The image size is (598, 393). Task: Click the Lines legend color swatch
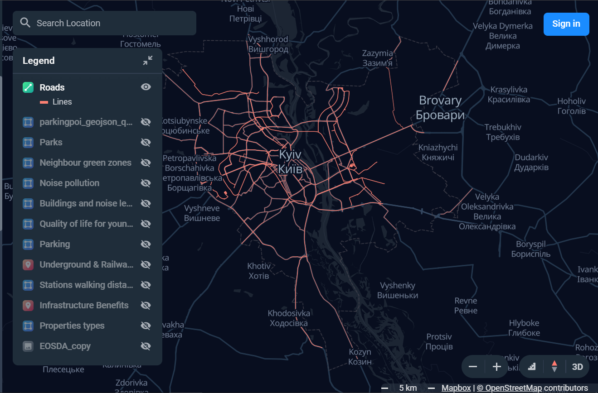pyautogui.click(x=44, y=102)
